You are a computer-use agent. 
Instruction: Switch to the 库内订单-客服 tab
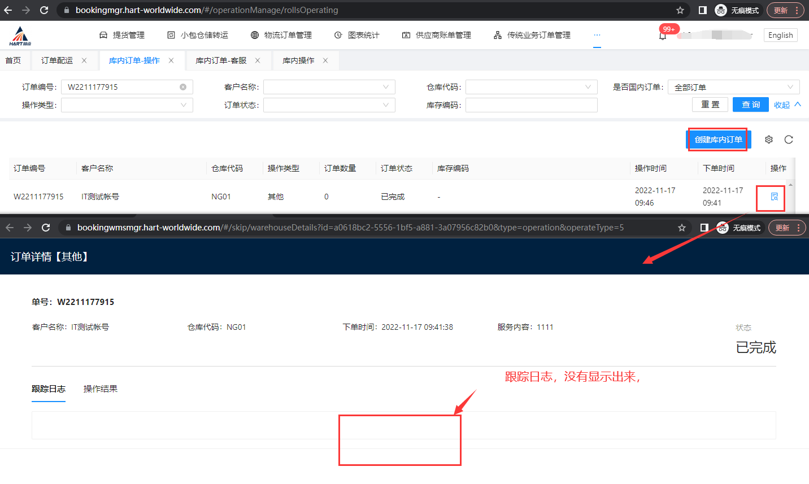point(221,60)
